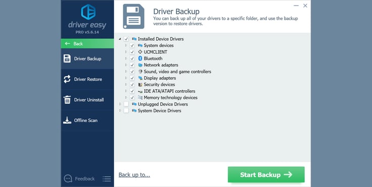
Task: Expand the System devices node
Action: [126, 45]
